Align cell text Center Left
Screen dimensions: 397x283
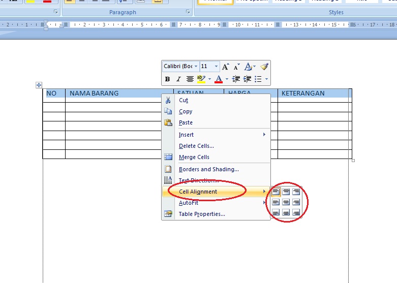pos(276,202)
